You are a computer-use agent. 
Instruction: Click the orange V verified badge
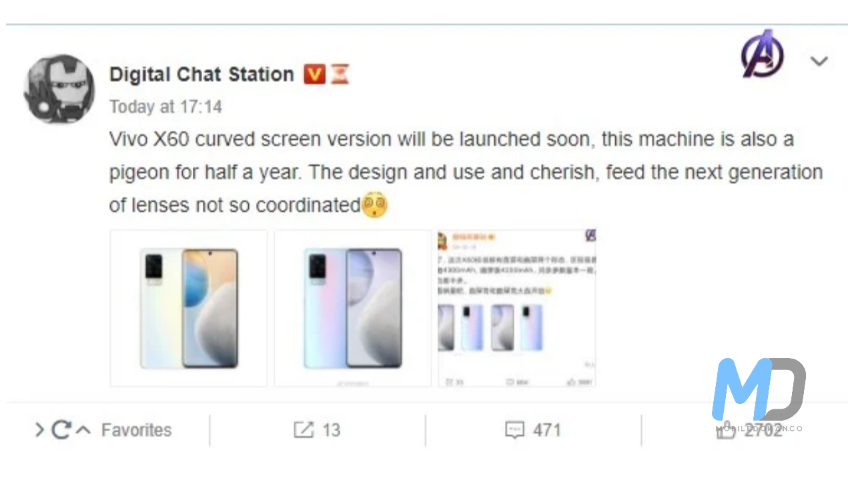point(314,74)
